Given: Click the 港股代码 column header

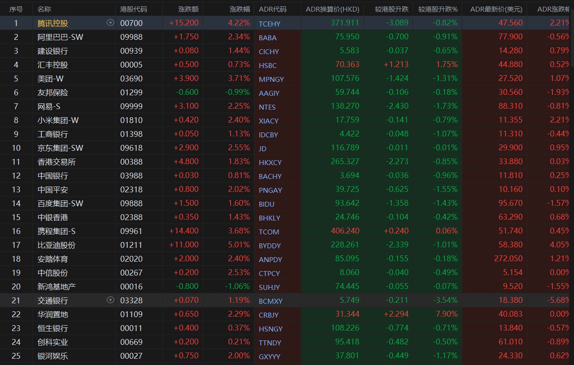Looking at the screenshot, I should point(134,9).
